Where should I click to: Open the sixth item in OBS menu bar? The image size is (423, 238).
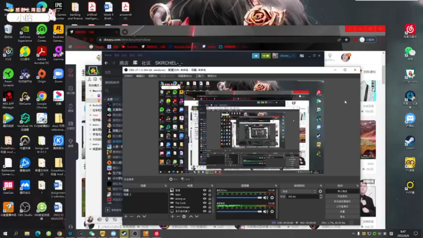[x=200, y=76]
